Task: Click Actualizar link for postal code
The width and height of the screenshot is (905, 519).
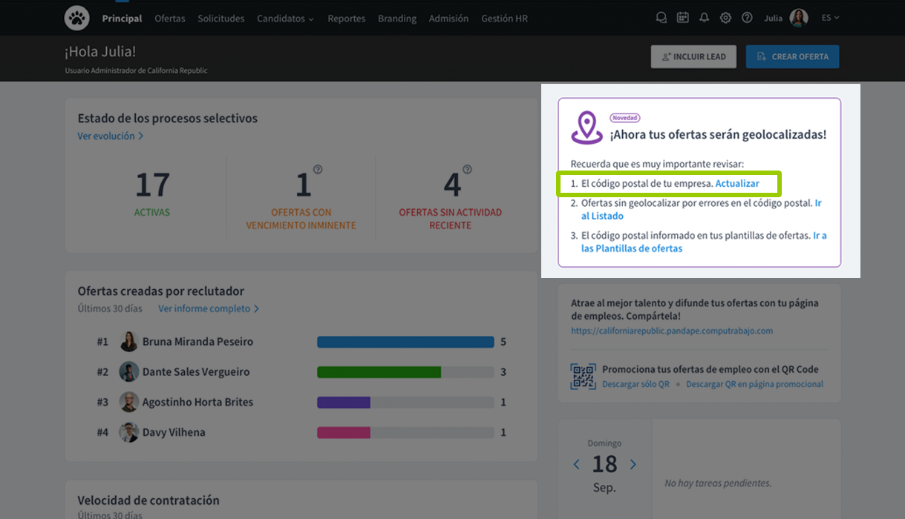Action: coord(736,183)
